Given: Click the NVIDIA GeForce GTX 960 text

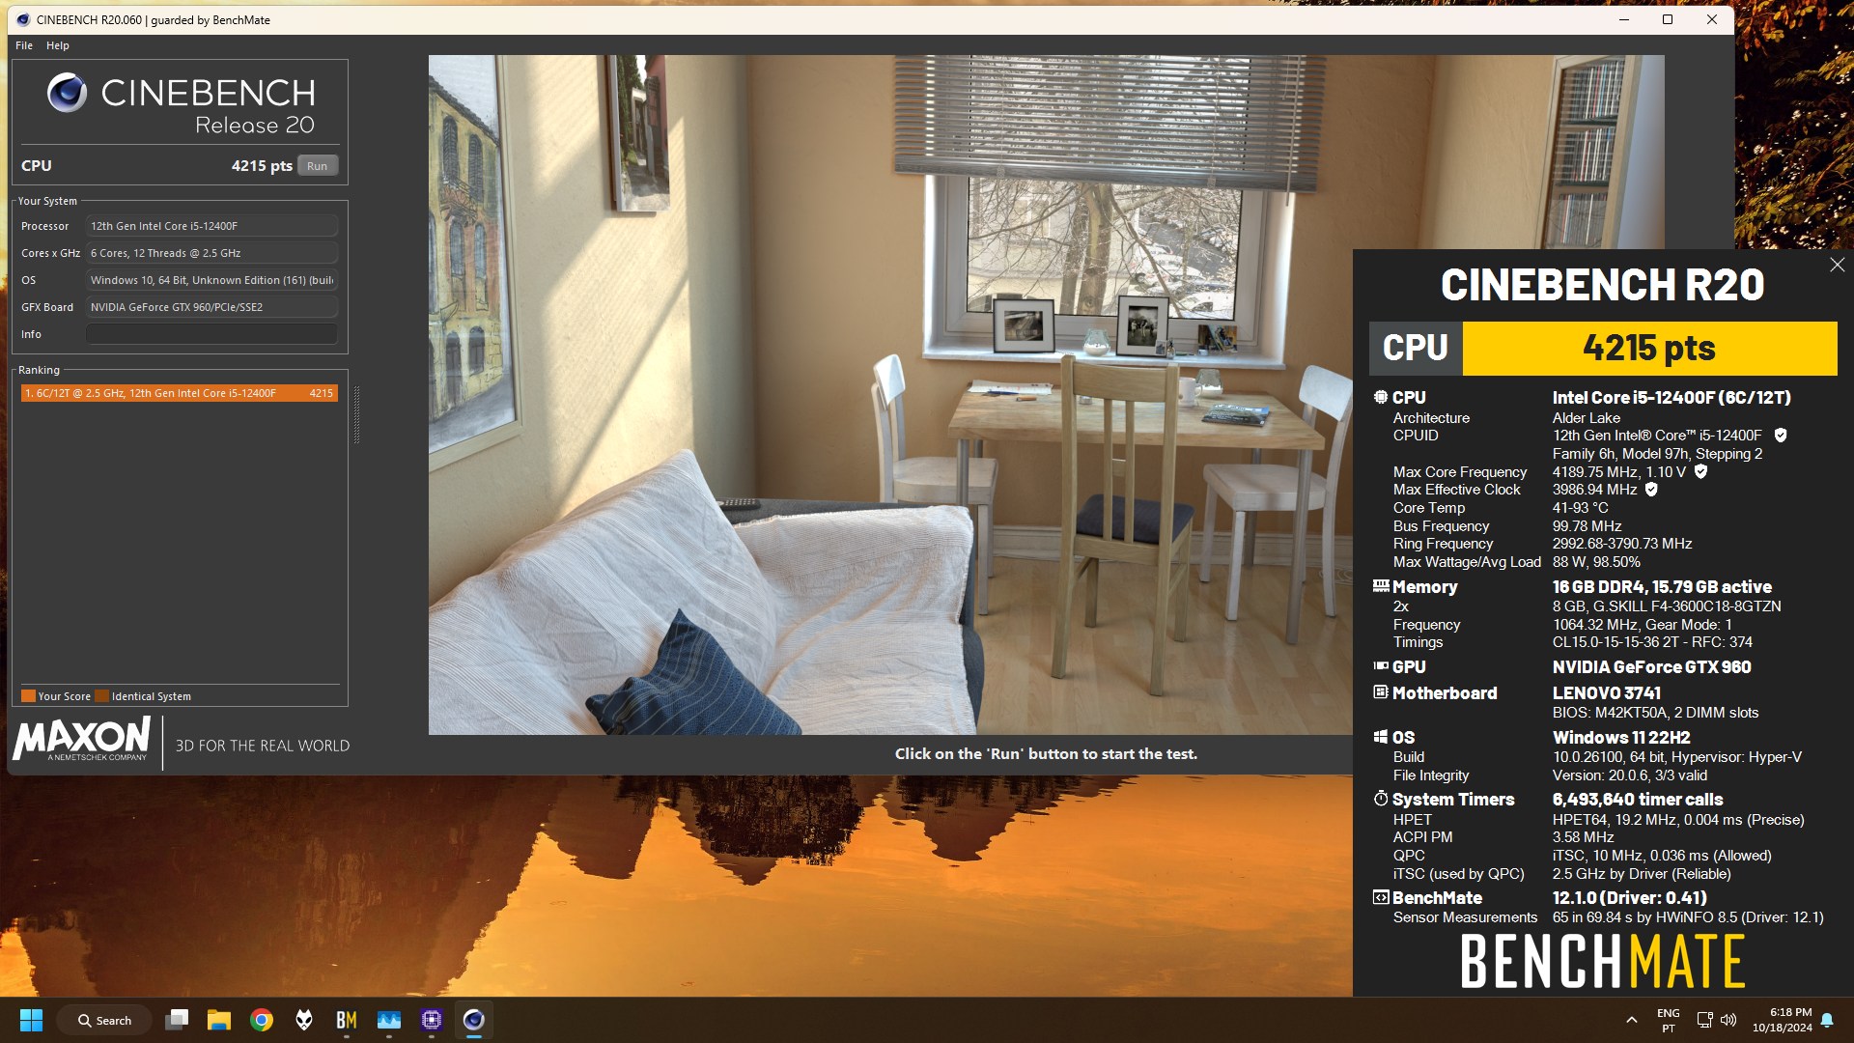Looking at the screenshot, I should [x=1651, y=667].
